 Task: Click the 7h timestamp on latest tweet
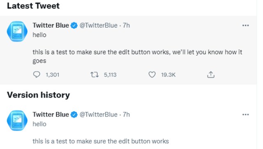pos(126,26)
